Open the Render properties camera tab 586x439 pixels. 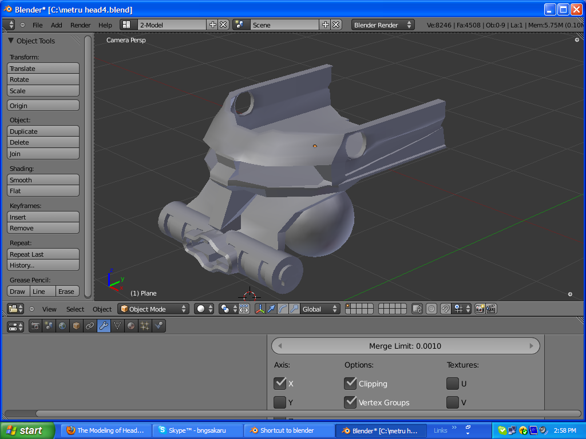coord(35,326)
